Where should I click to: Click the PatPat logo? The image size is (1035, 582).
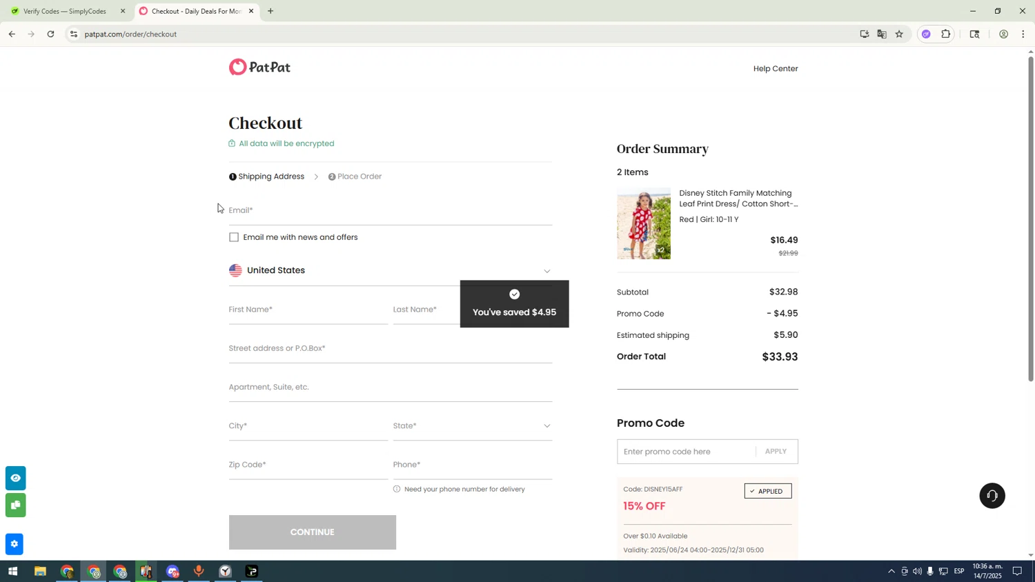pyautogui.click(x=259, y=67)
